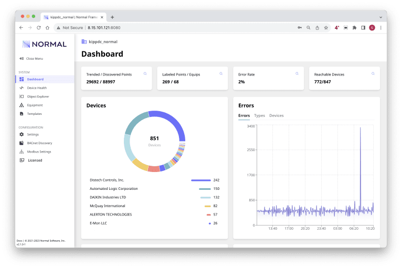The width and height of the screenshot is (402, 268).
Task: Open Dashboard from the sidebar
Action: [x=45, y=79]
